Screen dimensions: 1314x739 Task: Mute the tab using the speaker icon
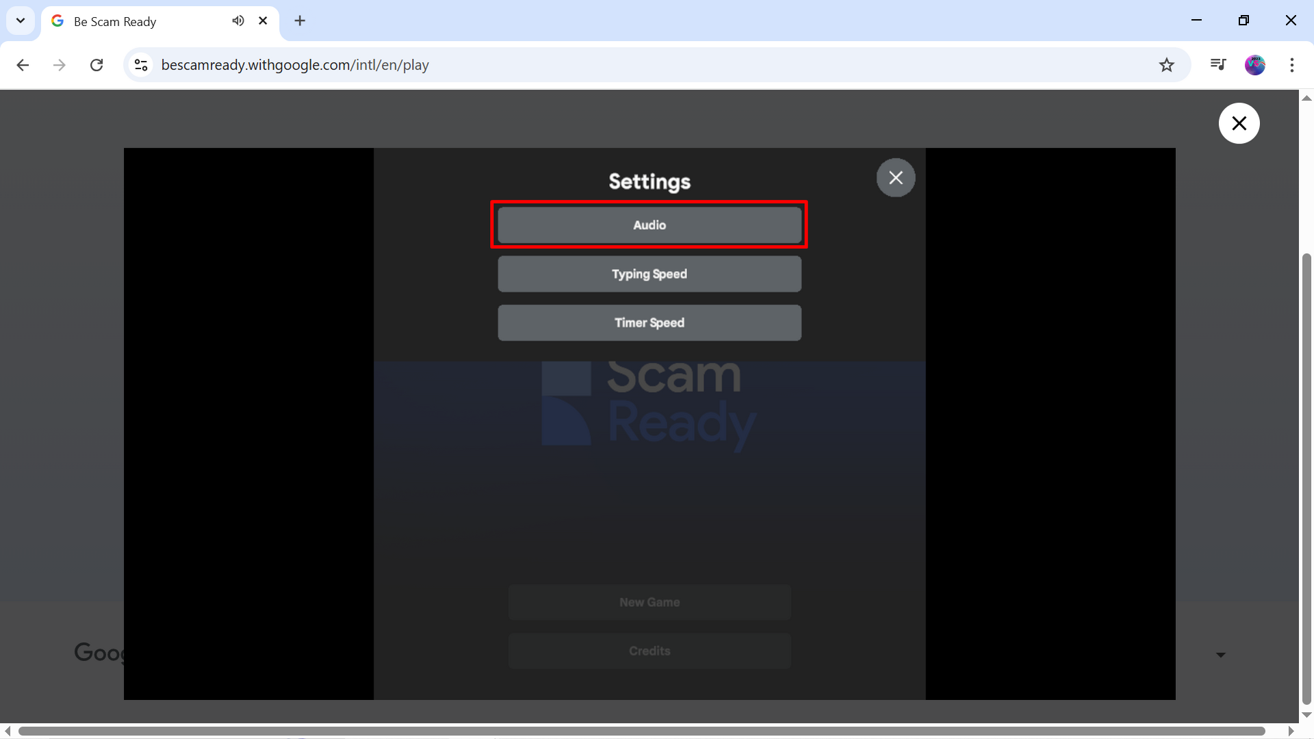[237, 21]
